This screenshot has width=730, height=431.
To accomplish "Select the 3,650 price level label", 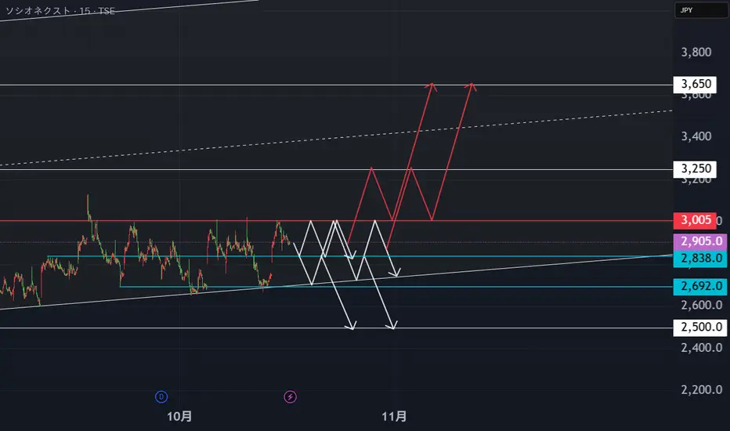I will [x=695, y=85].
